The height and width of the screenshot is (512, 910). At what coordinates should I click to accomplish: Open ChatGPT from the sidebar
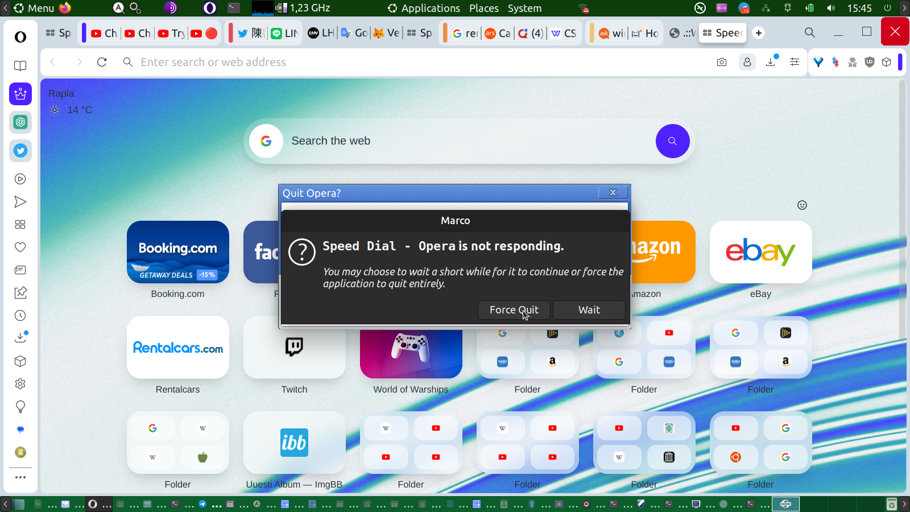click(x=20, y=122)
